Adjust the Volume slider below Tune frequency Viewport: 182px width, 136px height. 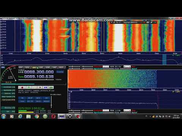click(36, 80)
